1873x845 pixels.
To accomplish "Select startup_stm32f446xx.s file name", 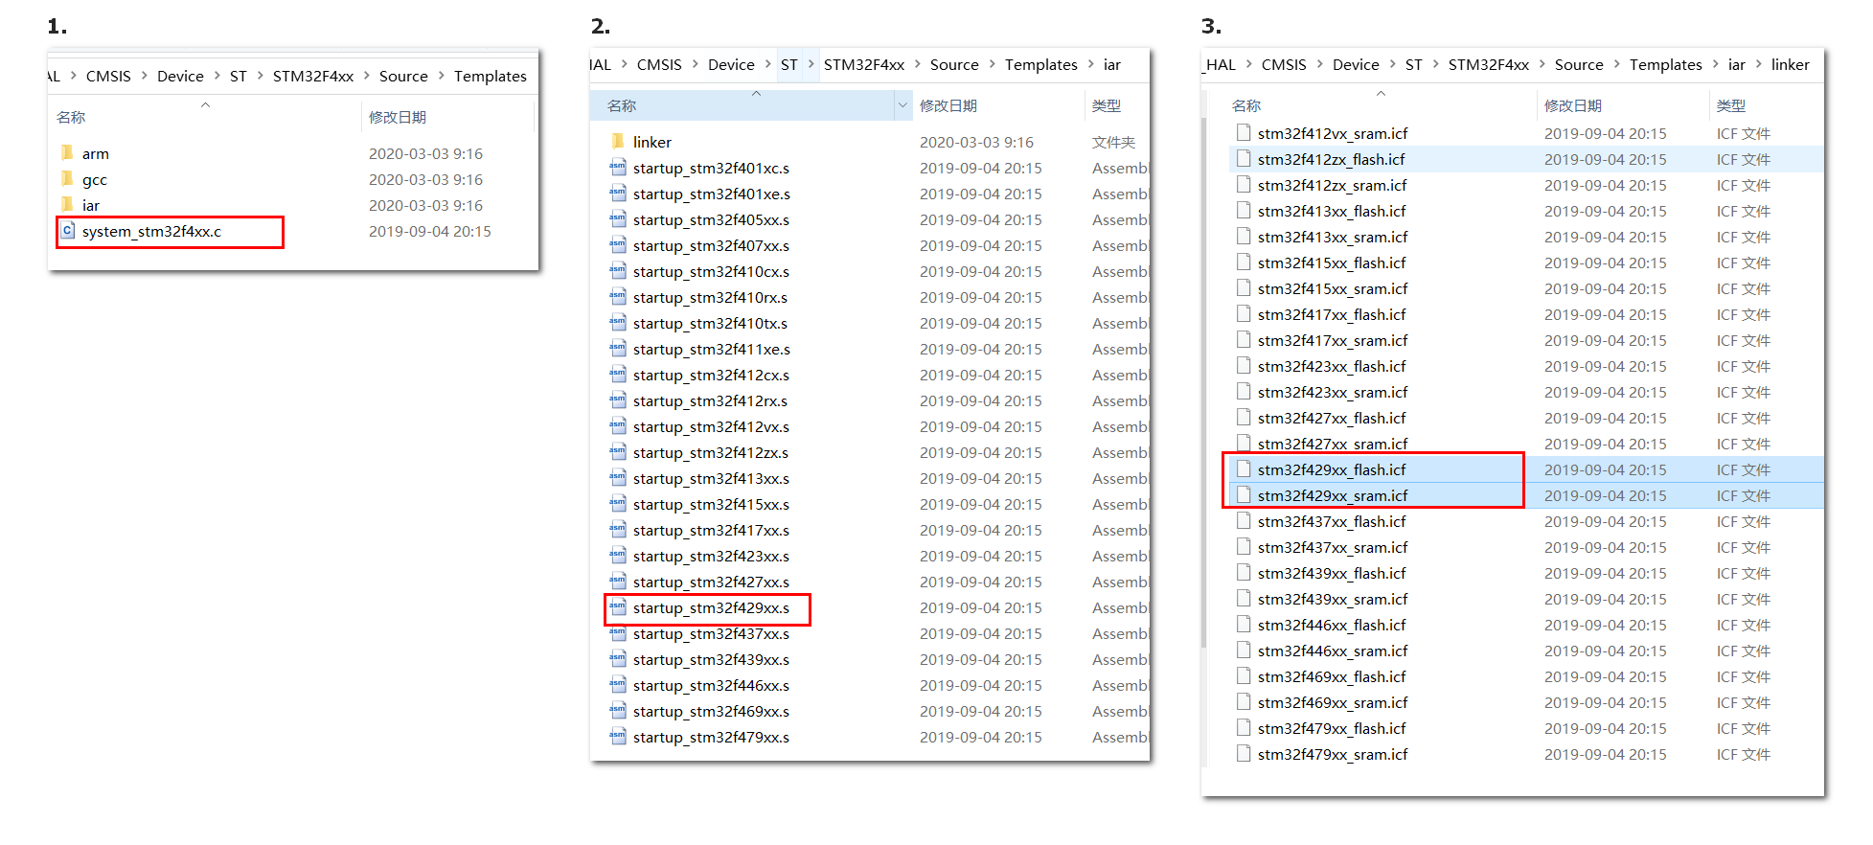I will [711, 685].
